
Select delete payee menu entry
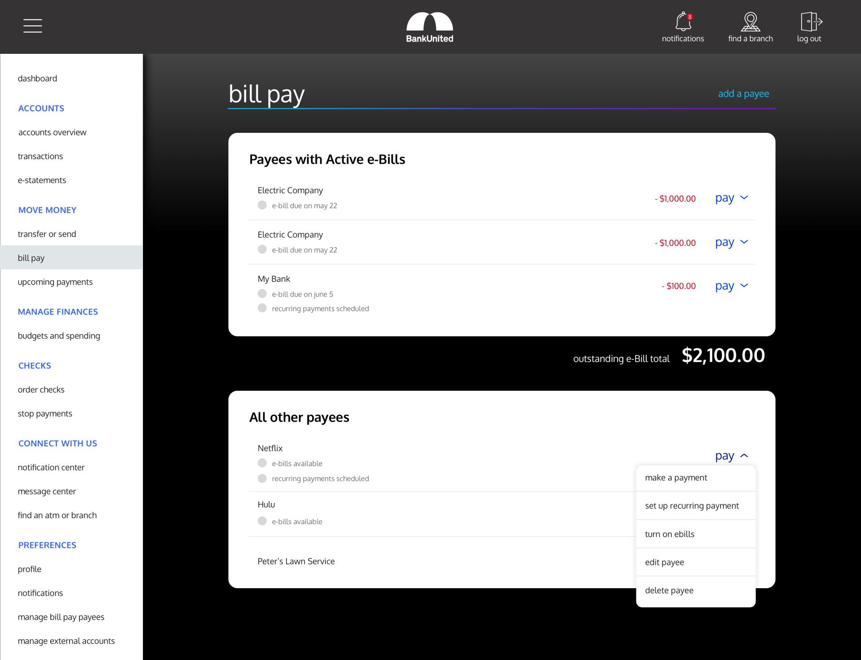coord(669,590)
